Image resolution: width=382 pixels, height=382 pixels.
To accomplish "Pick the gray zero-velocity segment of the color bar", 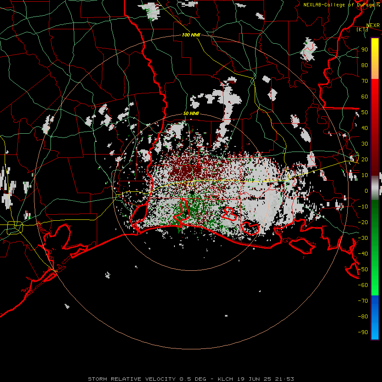I will [375, 188].
